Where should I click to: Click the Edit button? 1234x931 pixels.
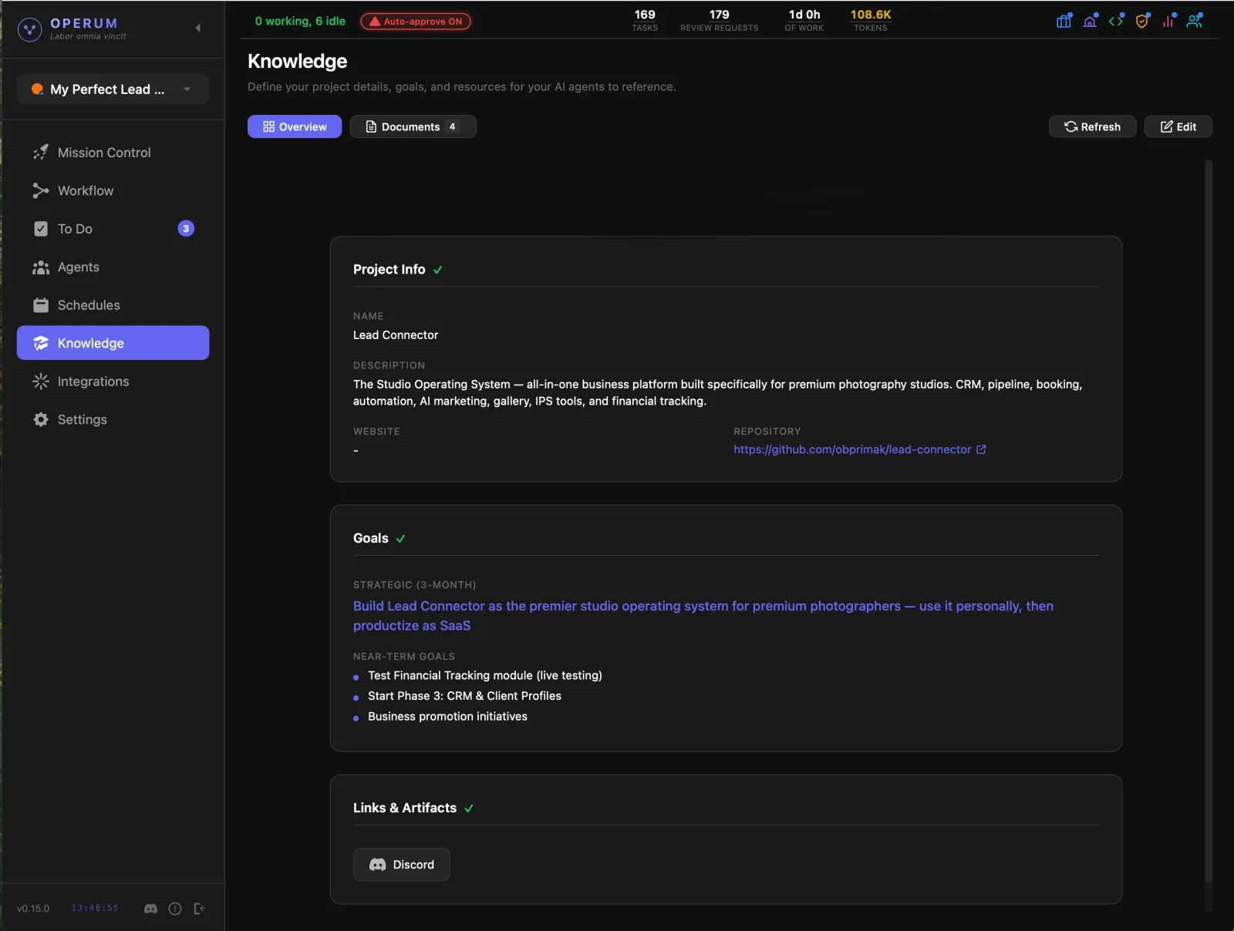point(1178,126)
